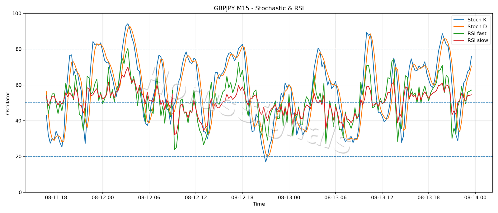
Task: Click the red RSI slow legend line swatch
Action: click(x=459, y=41)
